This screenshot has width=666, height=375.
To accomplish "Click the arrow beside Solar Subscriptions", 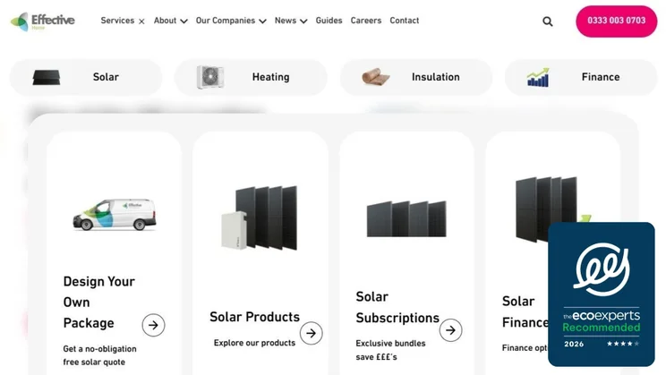I will [450, 330].
